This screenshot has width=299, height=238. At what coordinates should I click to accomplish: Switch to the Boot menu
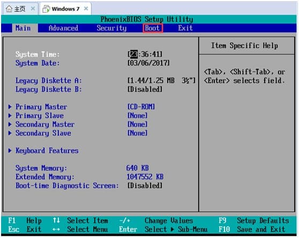coord(152,28)
